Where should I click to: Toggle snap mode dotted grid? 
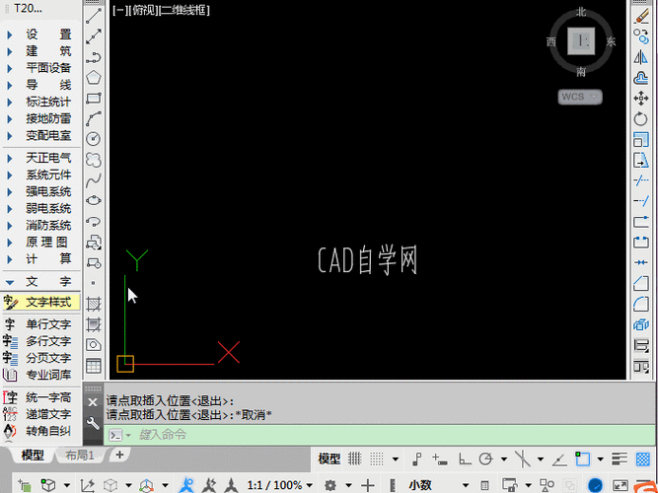[x=377, y=458]
